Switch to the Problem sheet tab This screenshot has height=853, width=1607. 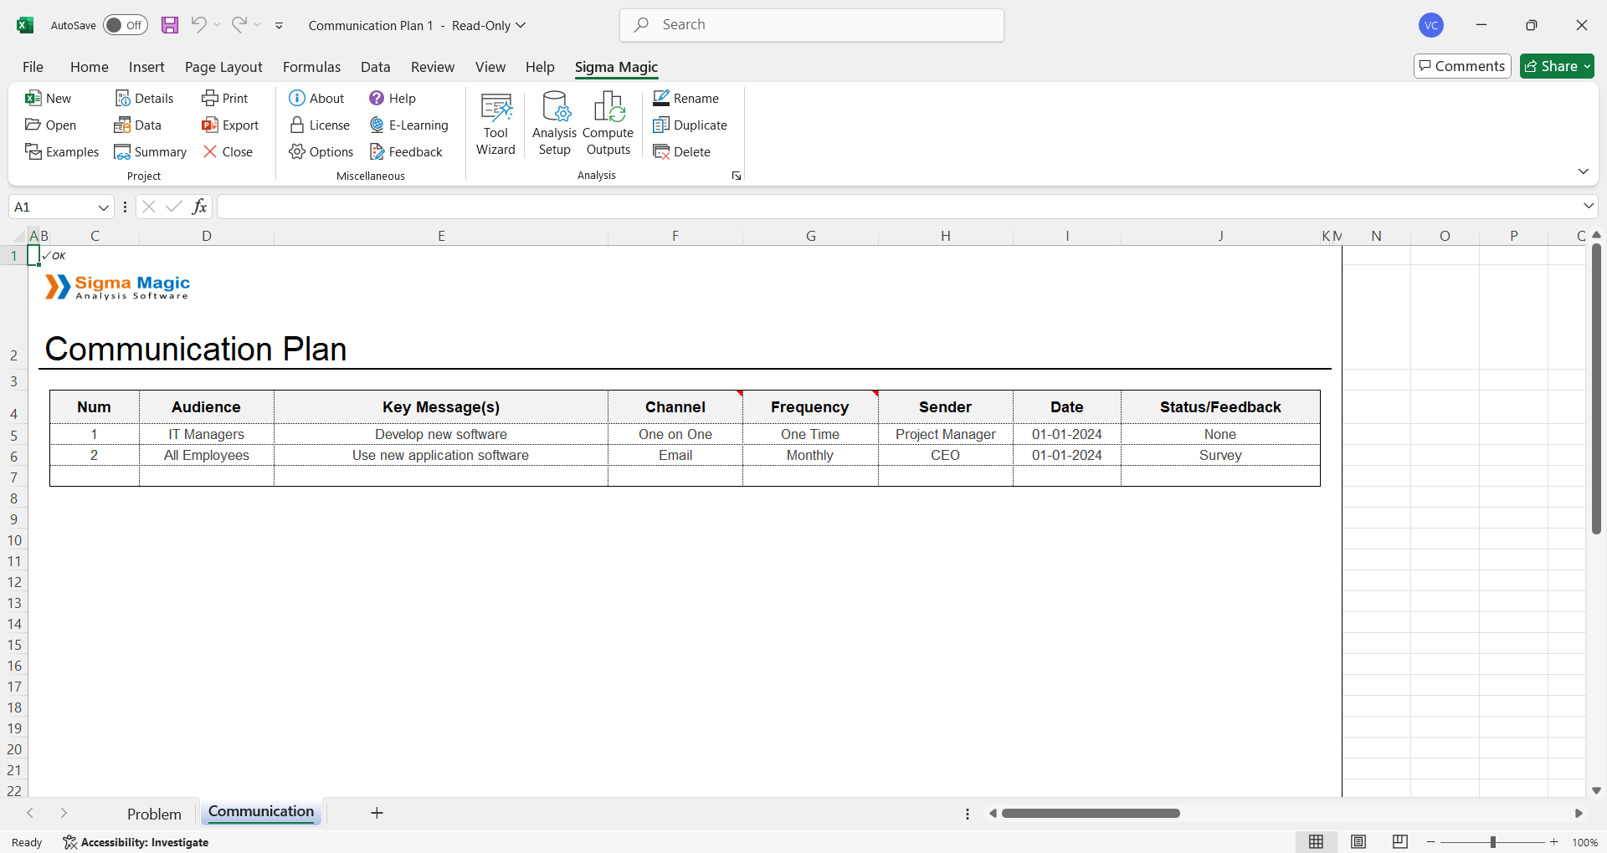click(154, 814)
